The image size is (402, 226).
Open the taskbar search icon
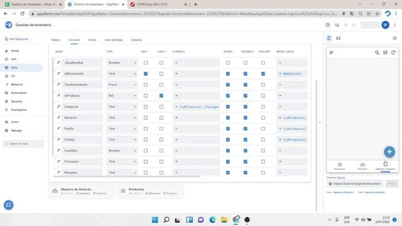click(166, 220)
